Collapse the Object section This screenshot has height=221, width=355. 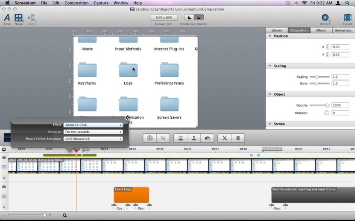point(270,94)
